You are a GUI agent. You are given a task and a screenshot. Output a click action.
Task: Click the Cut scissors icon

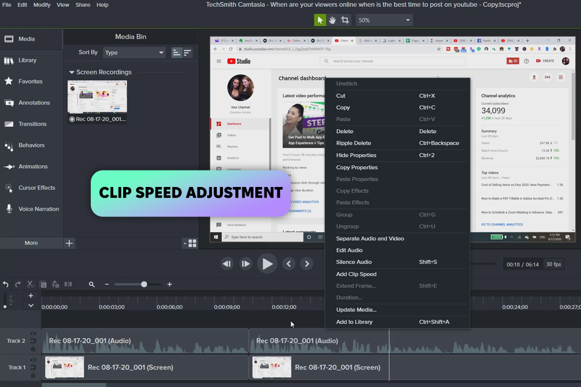[31, 284]
